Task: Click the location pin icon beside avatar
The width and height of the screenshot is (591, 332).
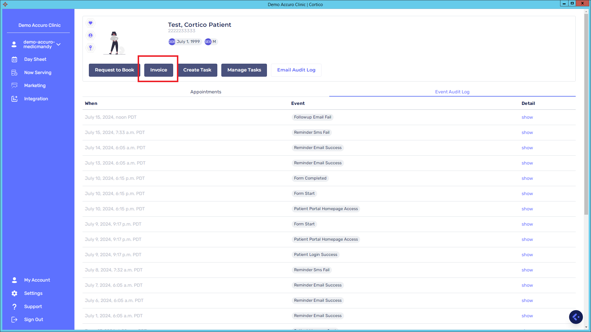Action: [x=91, y=48]
